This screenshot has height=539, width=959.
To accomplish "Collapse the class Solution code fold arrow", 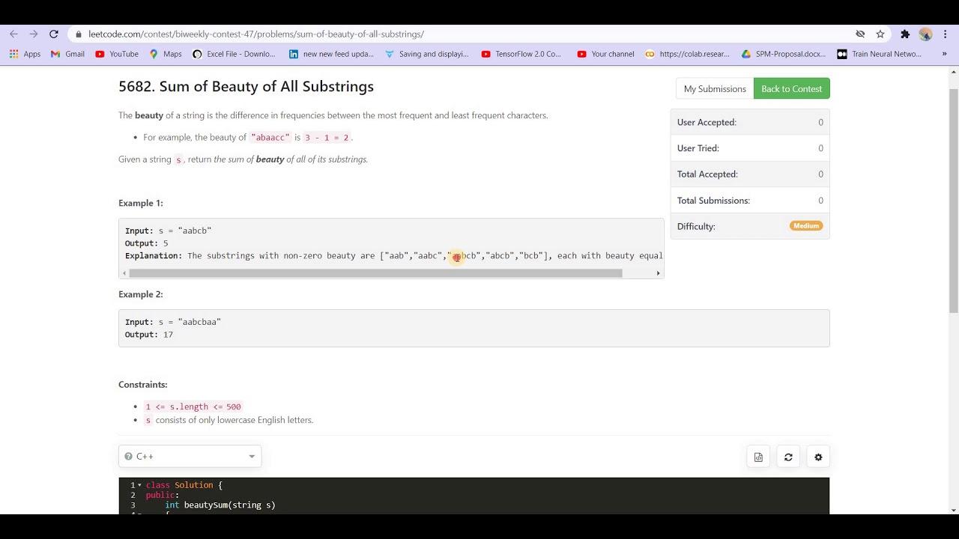I will point(139,485).
